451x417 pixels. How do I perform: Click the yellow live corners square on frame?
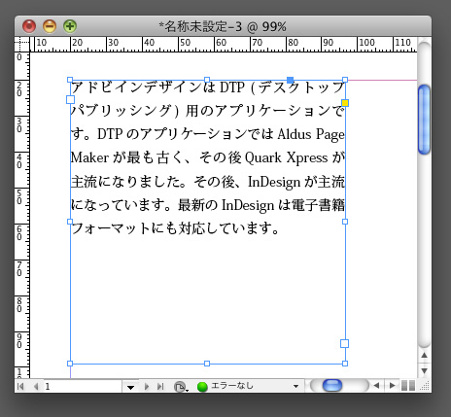click(x=345, y=103)
